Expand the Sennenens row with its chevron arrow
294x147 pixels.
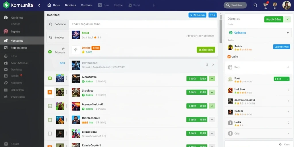click(x=213, y=65)
